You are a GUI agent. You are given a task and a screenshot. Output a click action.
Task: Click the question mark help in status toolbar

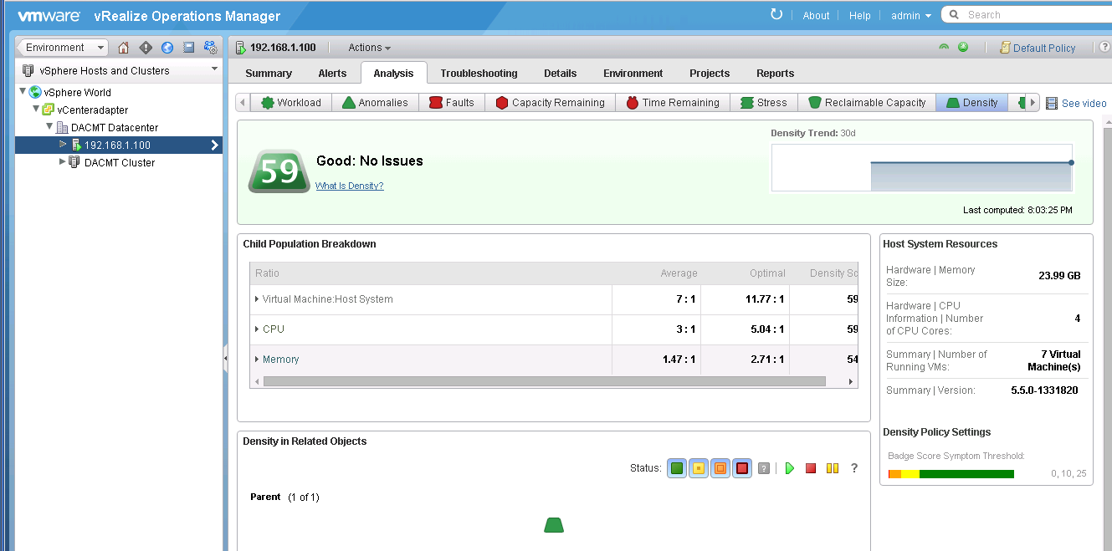click(854, 468)
